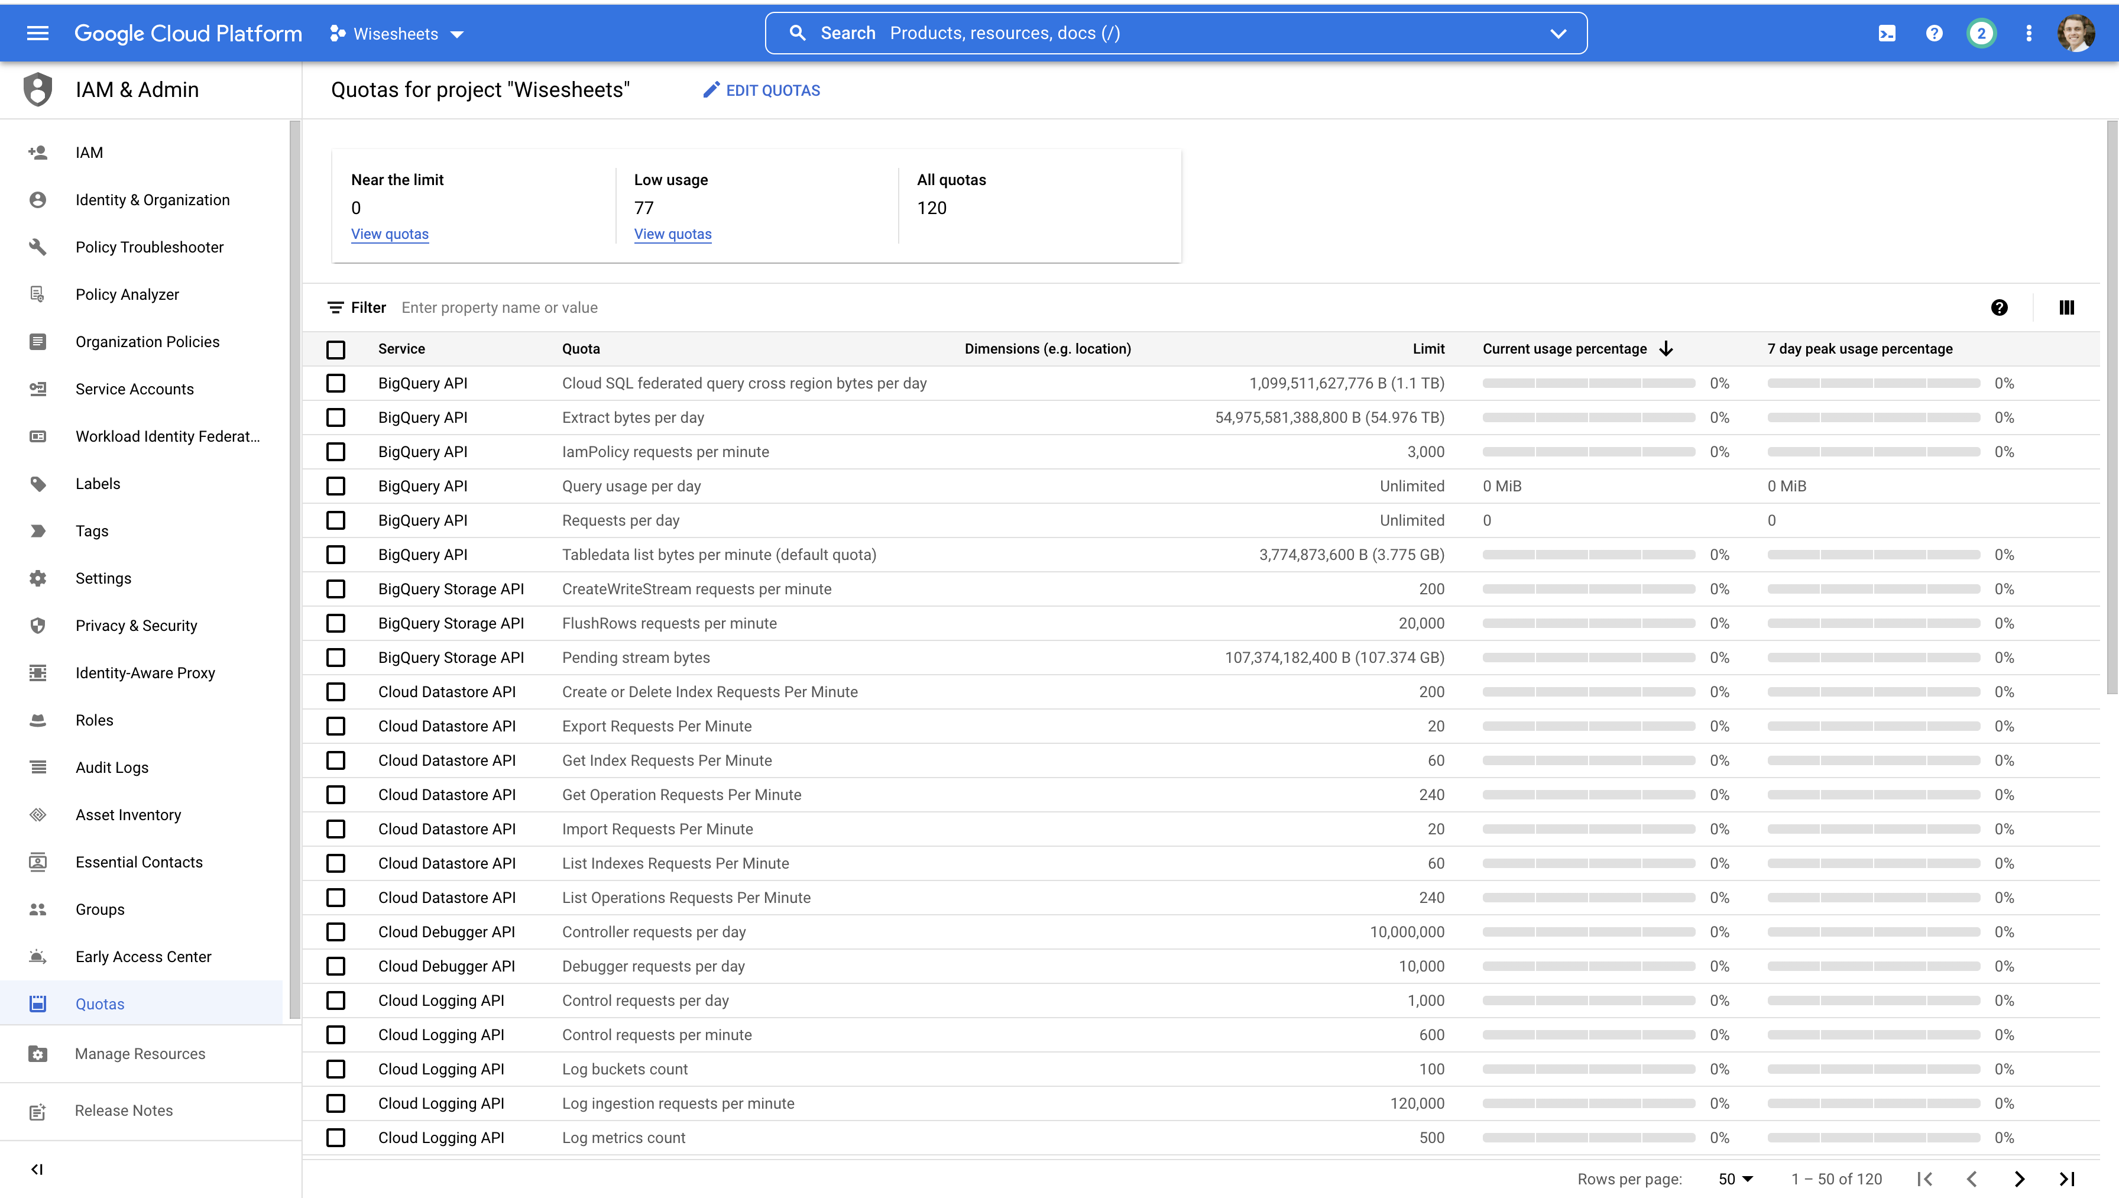
Task: Check the IamPolicy requests per minute row
Action: coord(336,452)
